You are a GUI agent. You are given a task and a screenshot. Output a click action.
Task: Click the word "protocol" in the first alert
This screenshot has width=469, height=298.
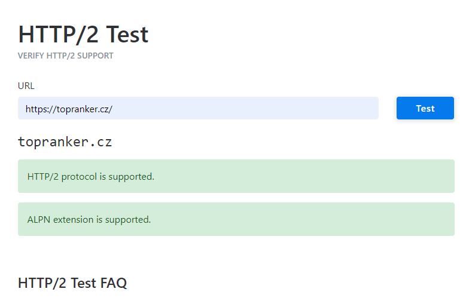coord(79,177)
